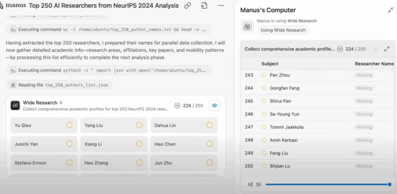Click the Waiting status for Pan Zhou
397x194 pixels.
click(x=364, y=75)
